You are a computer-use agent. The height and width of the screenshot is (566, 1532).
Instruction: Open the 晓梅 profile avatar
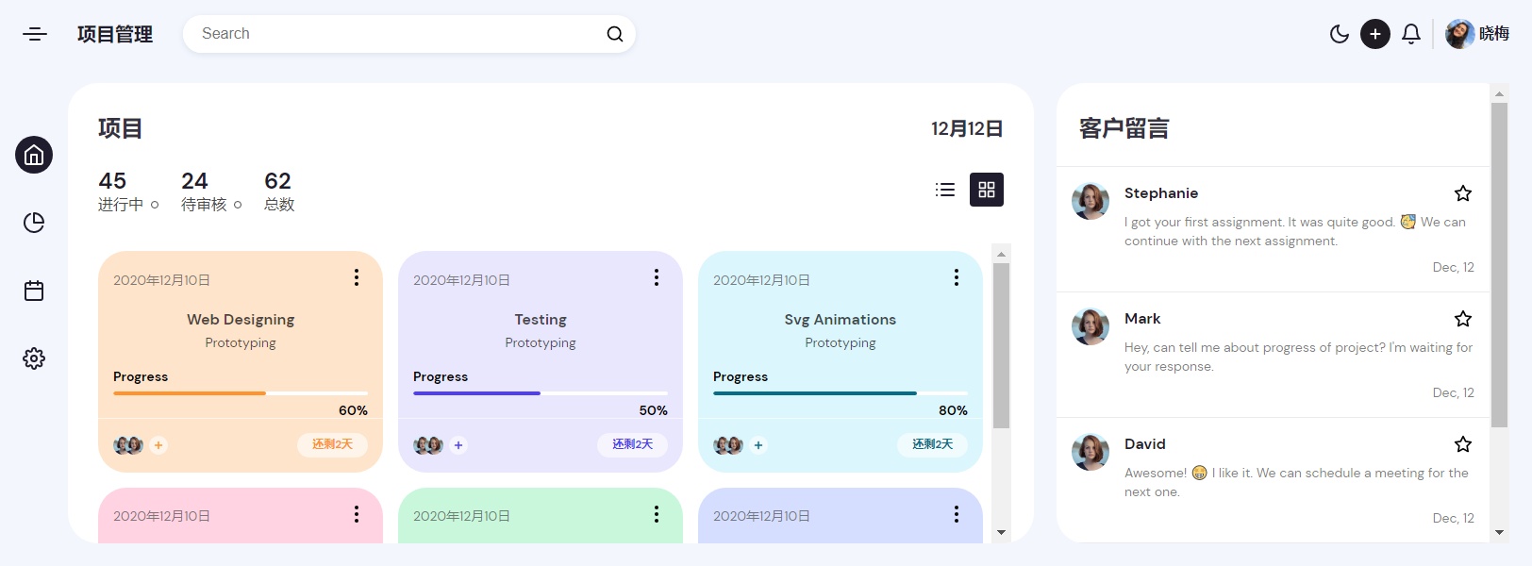click(1460, 34)
